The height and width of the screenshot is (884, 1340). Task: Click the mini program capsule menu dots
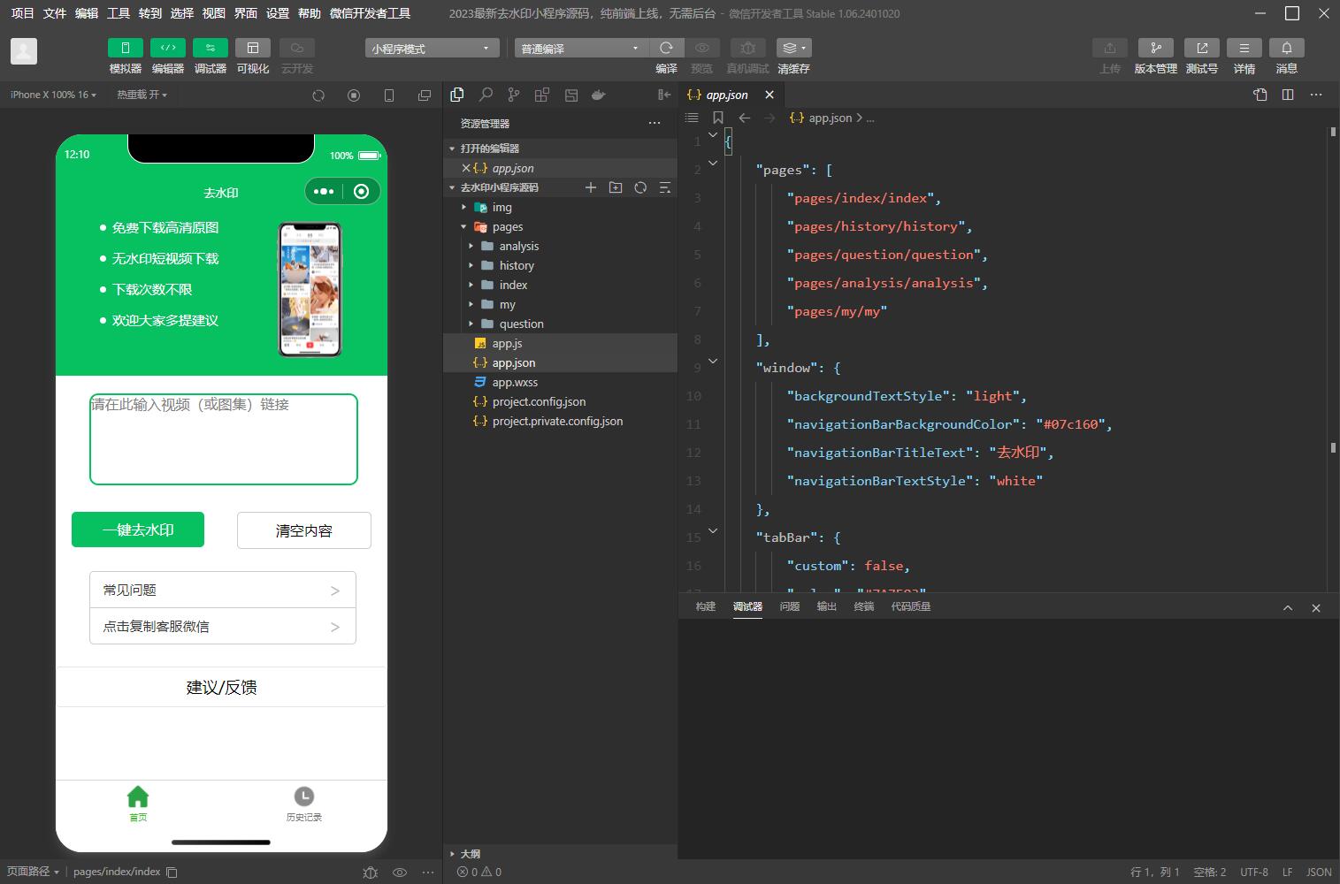click(324, 191)
